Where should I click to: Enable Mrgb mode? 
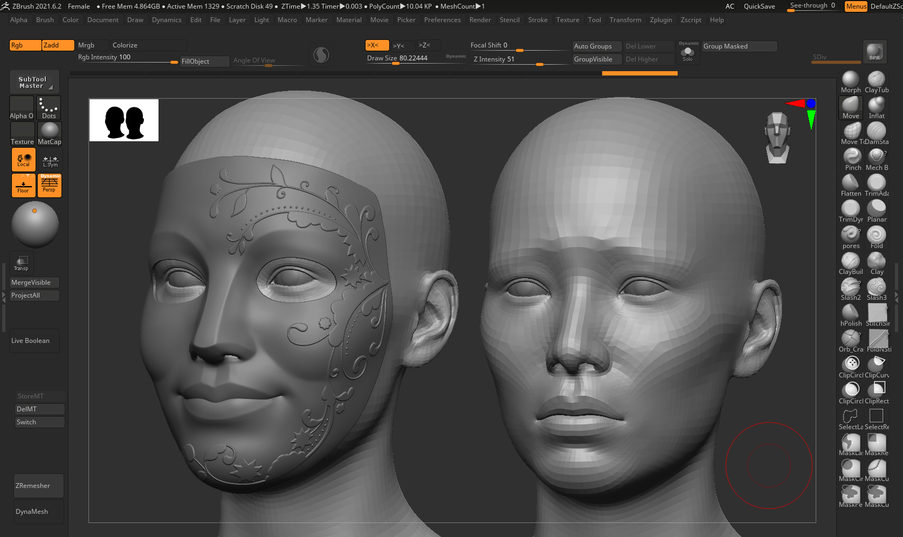click(x=93, y=45)
